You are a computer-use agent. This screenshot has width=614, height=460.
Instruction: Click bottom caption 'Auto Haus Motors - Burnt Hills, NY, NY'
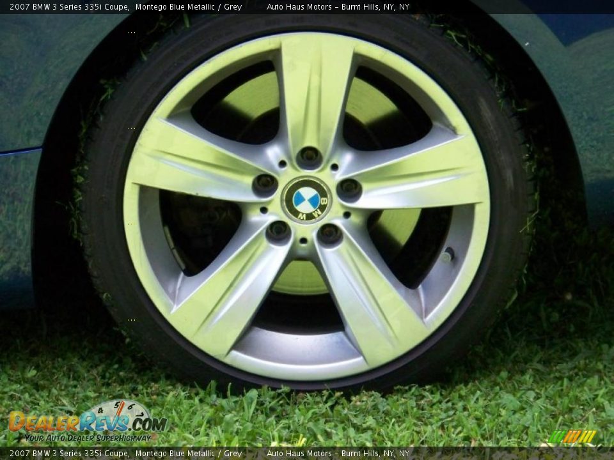tap(338, 454)
